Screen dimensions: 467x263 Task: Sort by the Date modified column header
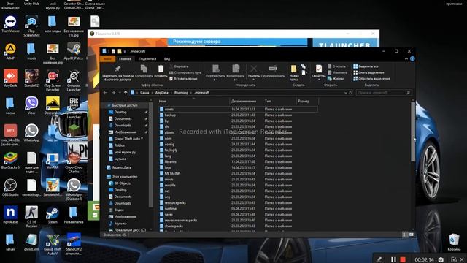click(x=246, y=101)
